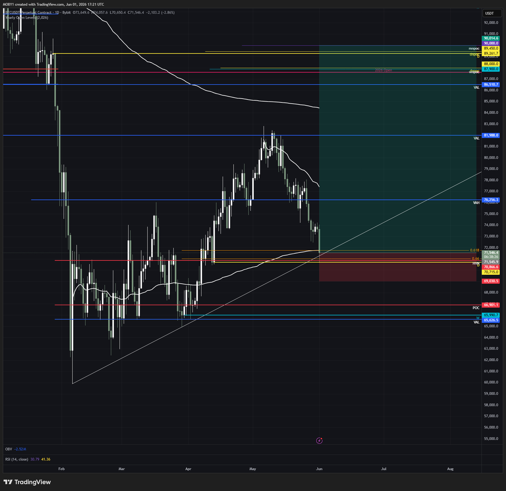Screen dimensions: 506x491
Task: Click the purple 90,000.0 price label
Action: pos(491,43)
